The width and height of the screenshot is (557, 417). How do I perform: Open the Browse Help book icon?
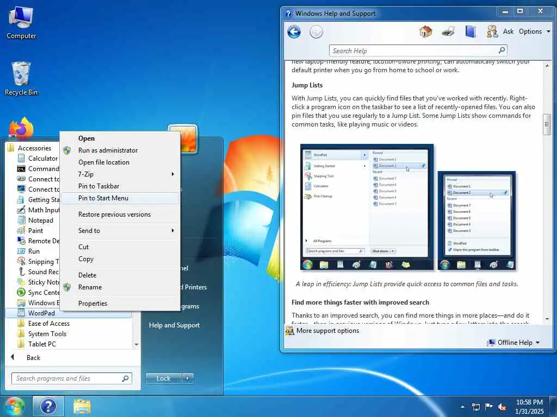tap(471, 31)
